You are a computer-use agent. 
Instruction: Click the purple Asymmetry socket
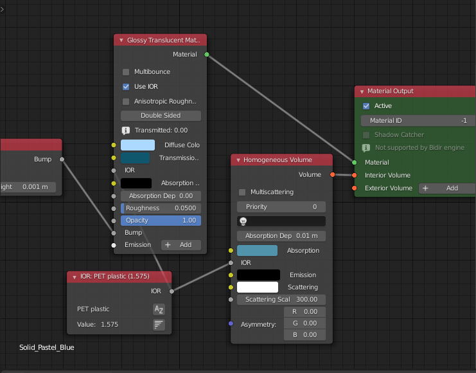pyautogui.click(x=231, y=323)
